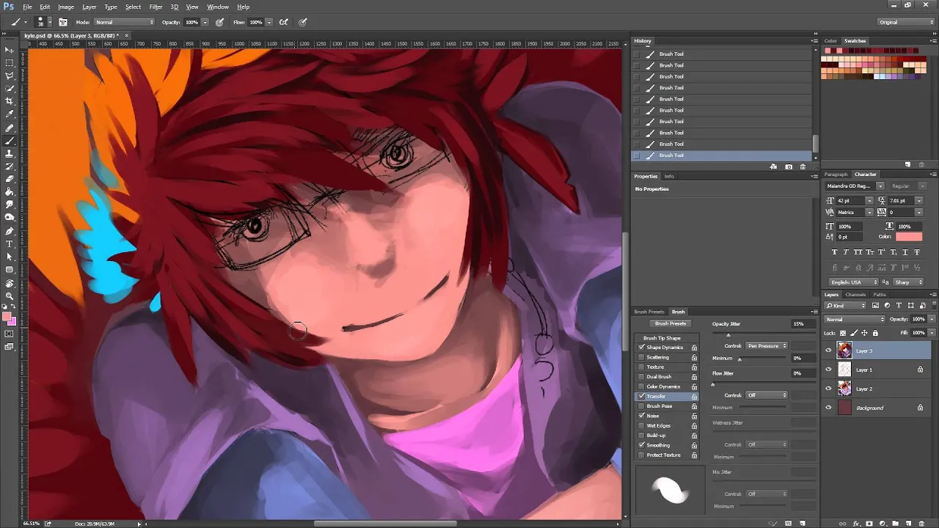Switch to the Color tab
Screen dimensions: 939x528
(830, 41)
